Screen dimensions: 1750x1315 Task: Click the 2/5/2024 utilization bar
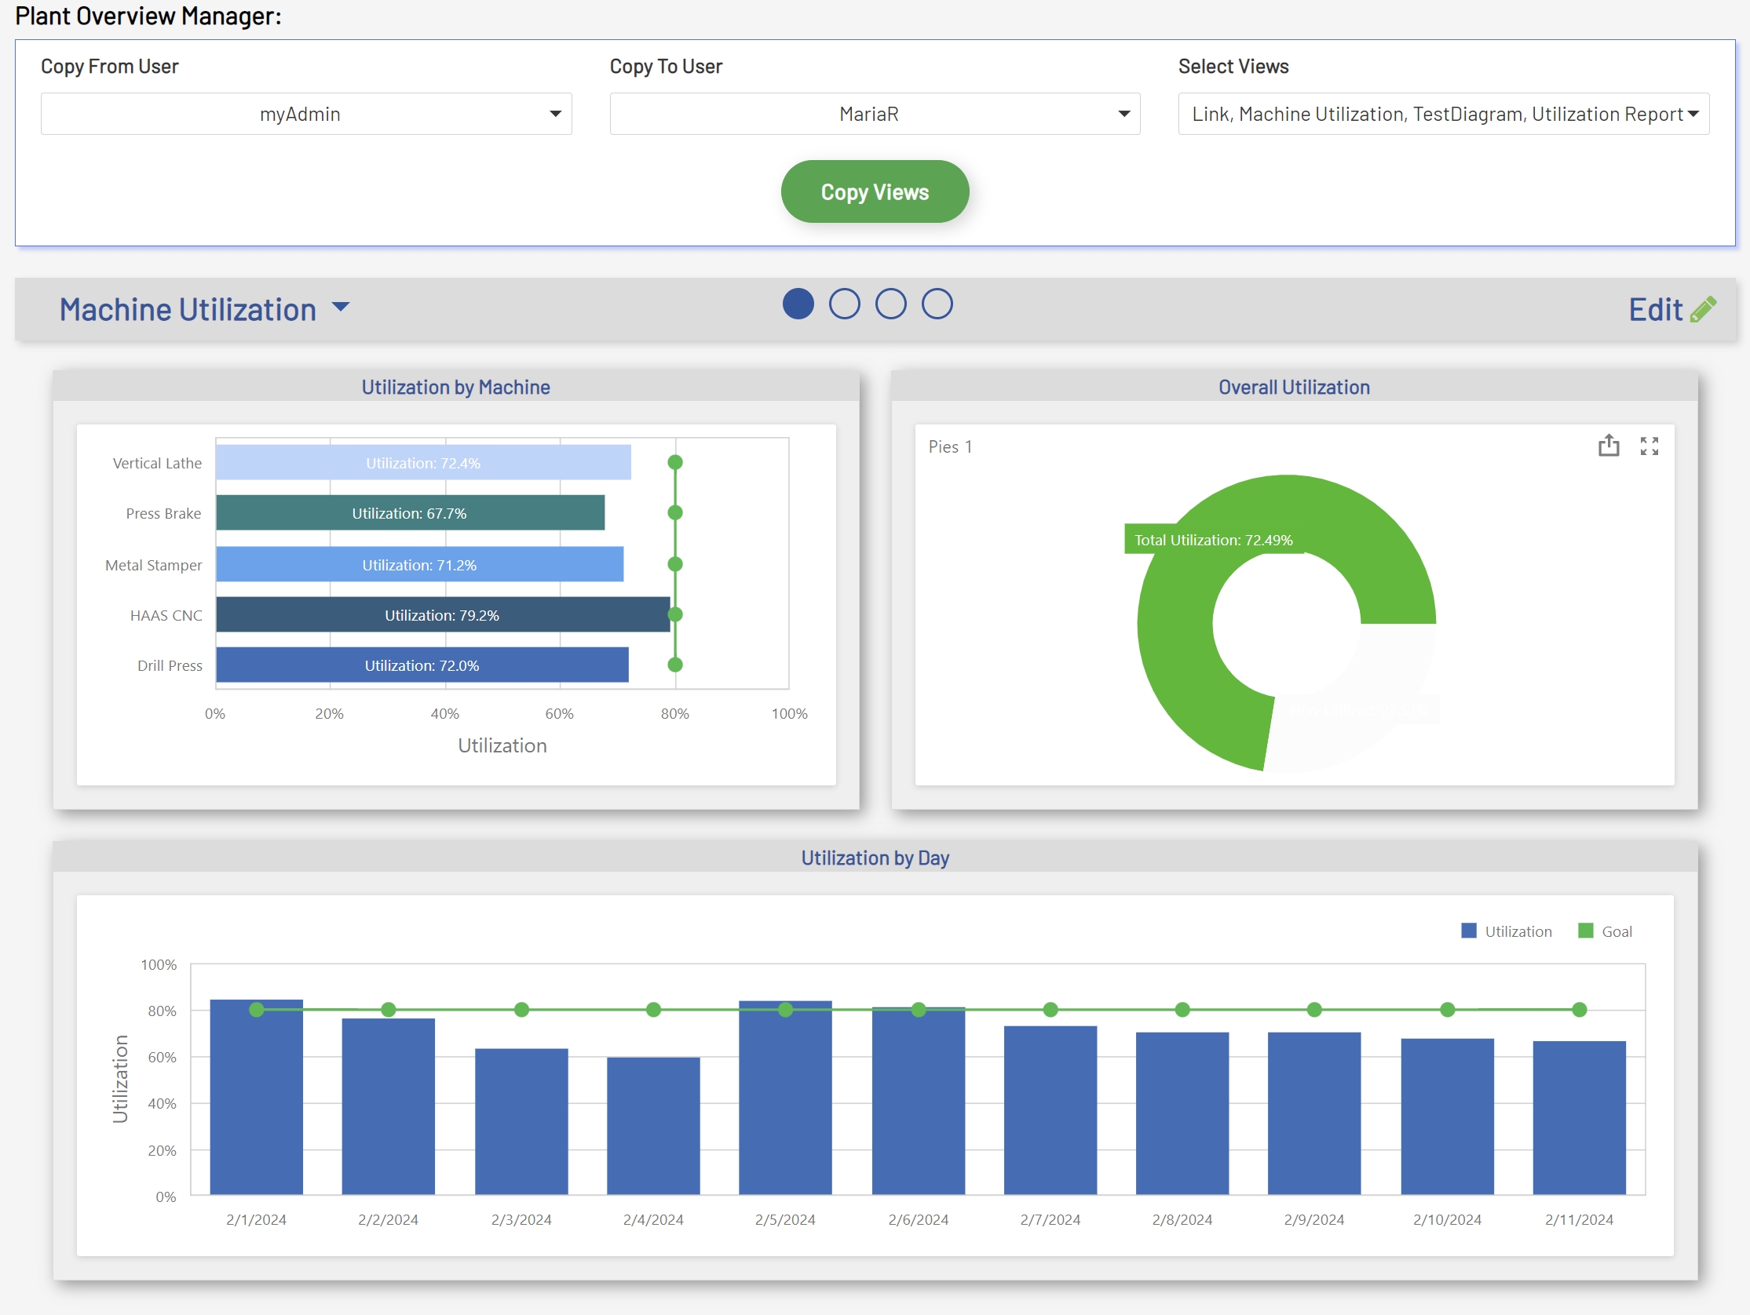tap(785, 1107)
